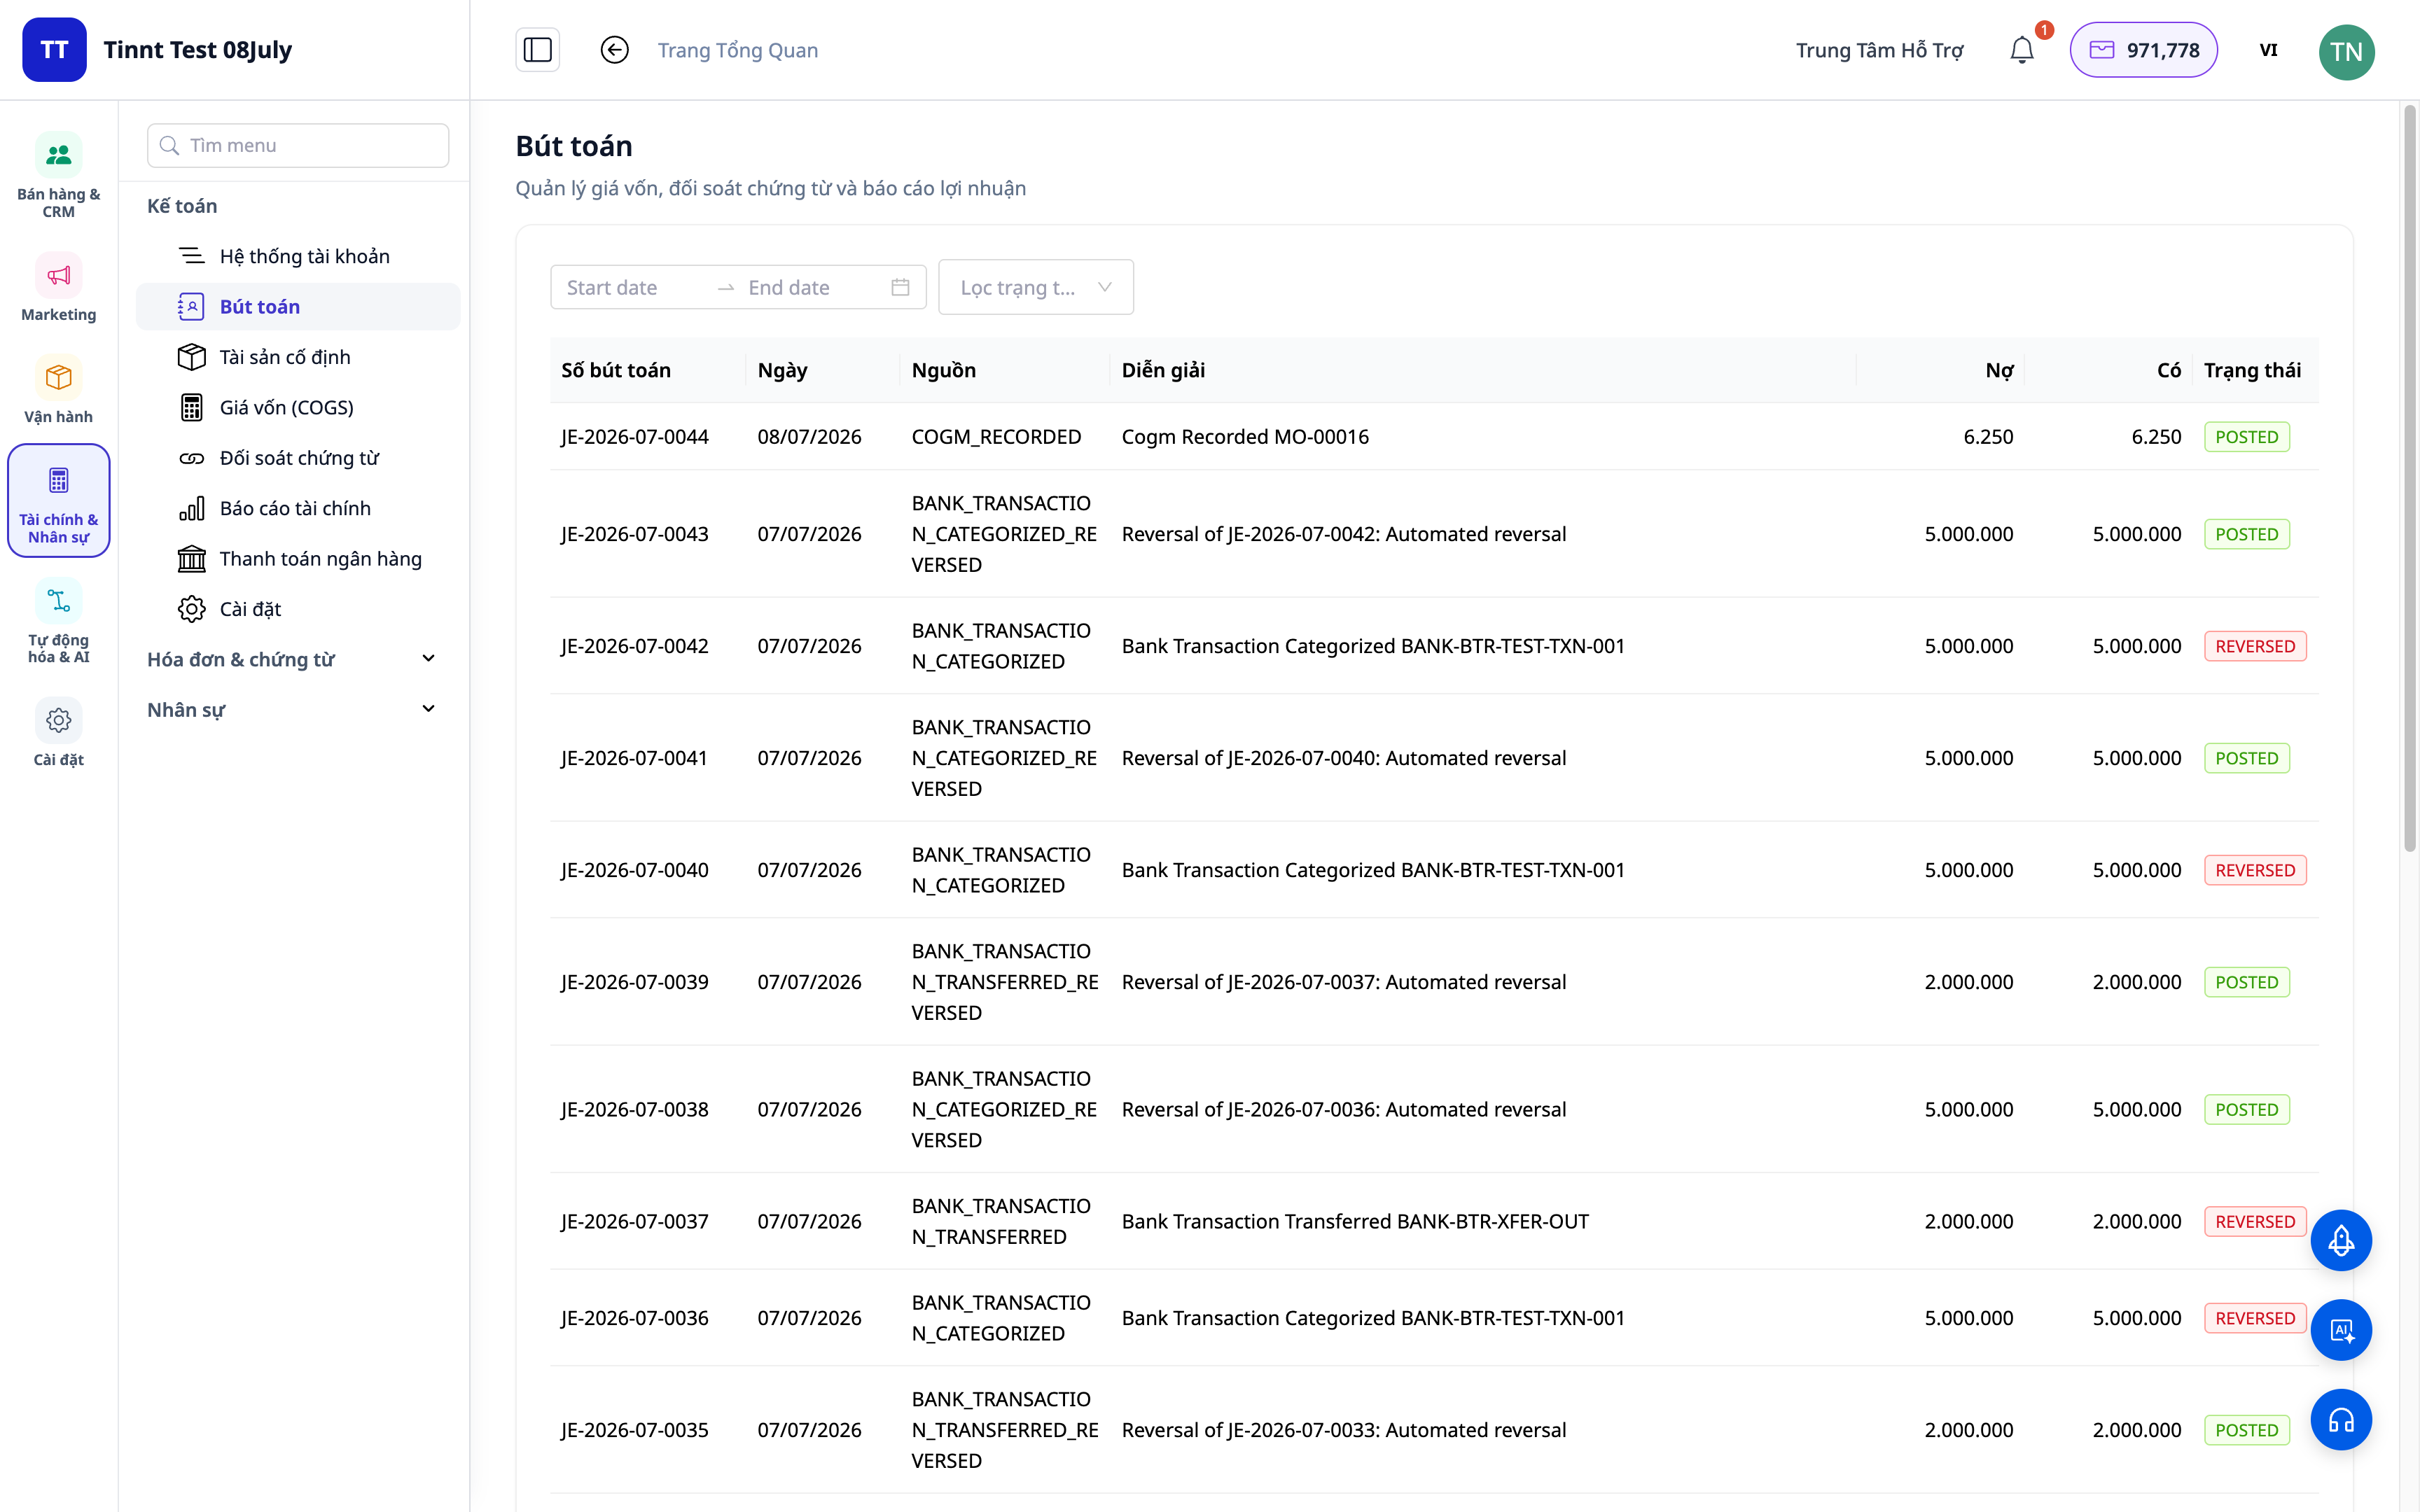Open Cài đặt under Kế toán
The image size is (2420, 1512).
pyautogui.click(x=298, y=609)
